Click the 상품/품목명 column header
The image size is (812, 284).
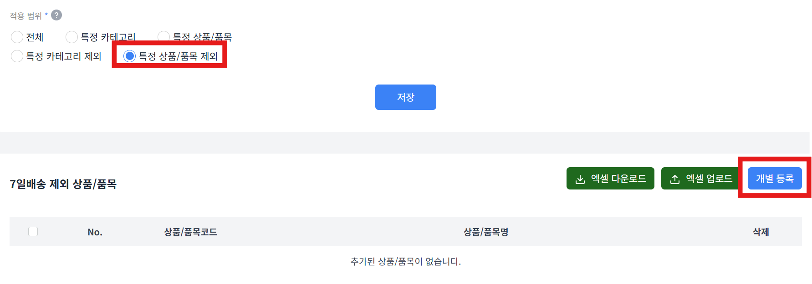[486, 232]
